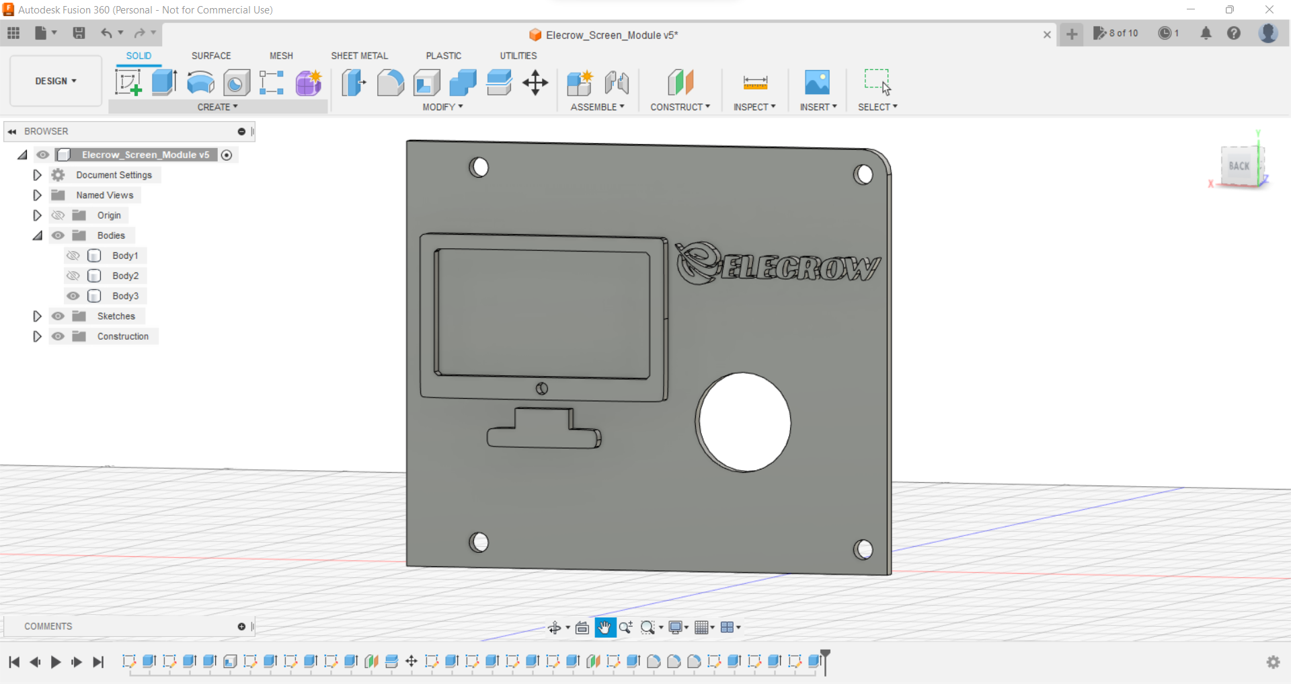Expand the Document Settings node
The image size is (1291, 684).
click(x=37, y=175)
